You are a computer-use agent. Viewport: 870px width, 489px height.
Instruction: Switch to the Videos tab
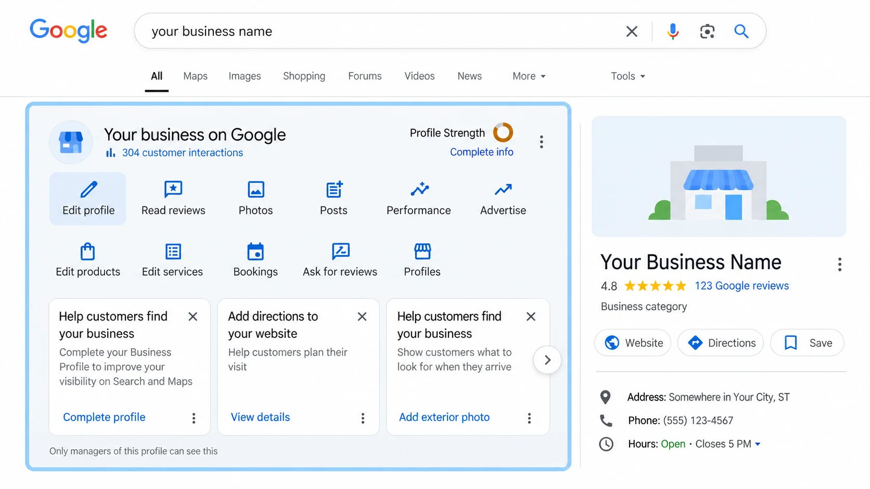[x=419, y=76]
